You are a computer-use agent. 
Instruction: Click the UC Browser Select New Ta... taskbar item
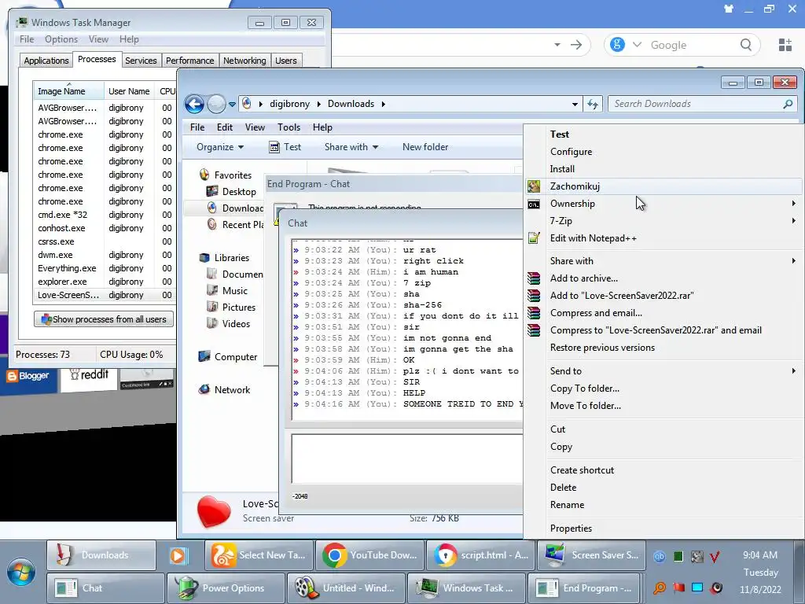pyautogui.click(x=259, y=555)
